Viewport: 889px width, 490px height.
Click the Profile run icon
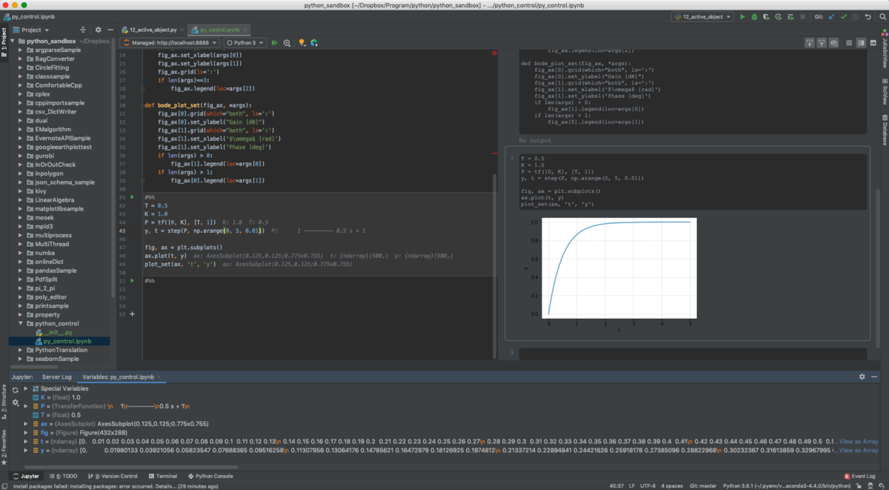coord(778,16)
